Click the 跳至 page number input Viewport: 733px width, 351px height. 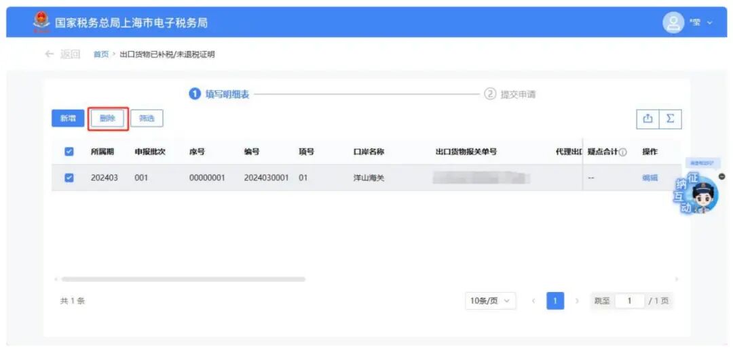(x=630, y=301)
